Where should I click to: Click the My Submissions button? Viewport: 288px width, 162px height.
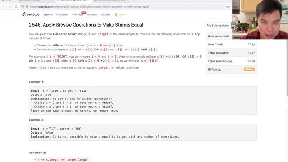coord(218,25)
